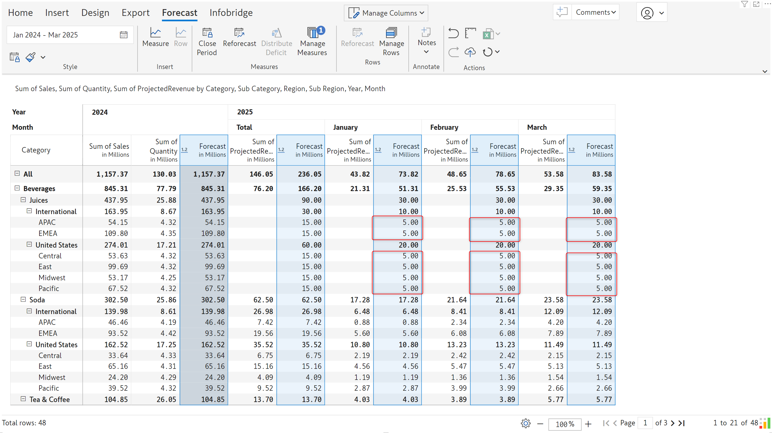Collapse the Tea & Coffee row
772x433 pixels.
[23, 399]
